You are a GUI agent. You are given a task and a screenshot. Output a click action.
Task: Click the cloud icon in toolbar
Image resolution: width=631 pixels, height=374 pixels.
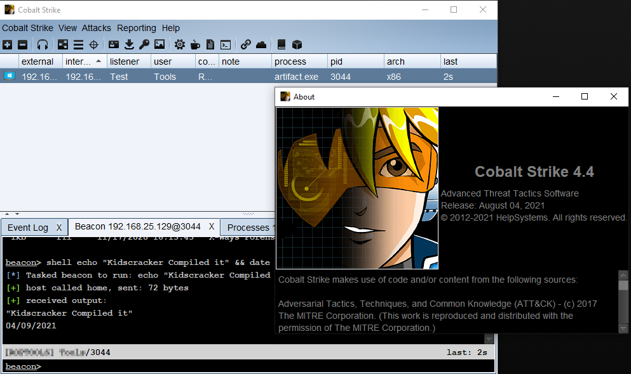click(261, 44)
